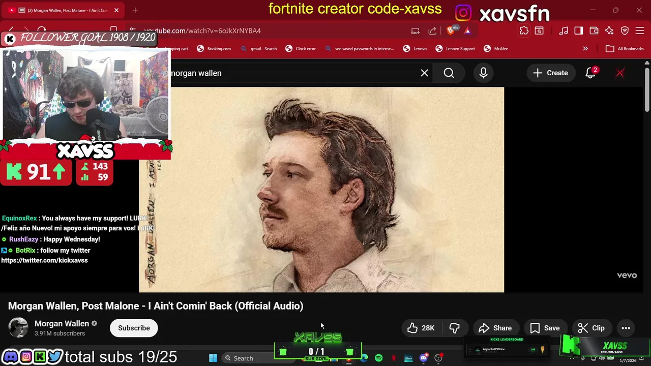Open Spotify from the taskbar
The width and height of the screenshot is (651, 366).
(378, 358)
